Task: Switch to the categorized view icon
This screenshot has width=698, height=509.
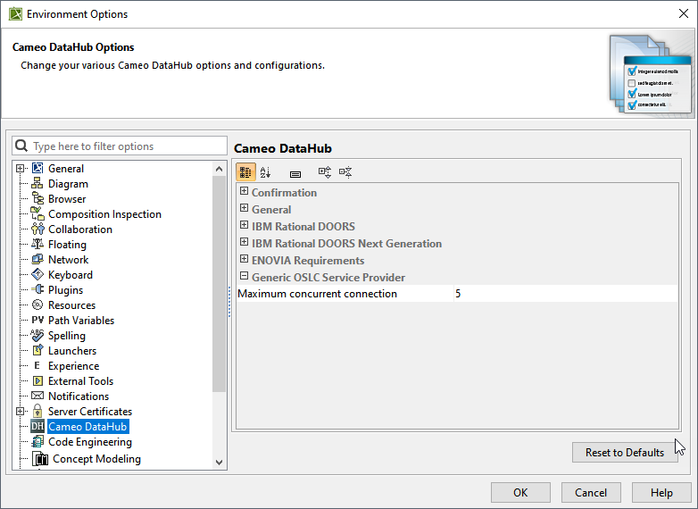Action: click(245, 172)
